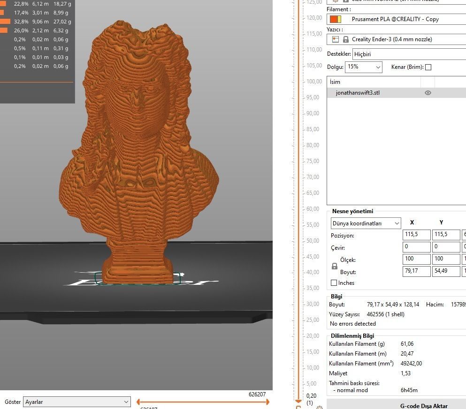Click the Boyut X field showing 79,17
This screenshot has height=409, width=466.
(416, 271)
